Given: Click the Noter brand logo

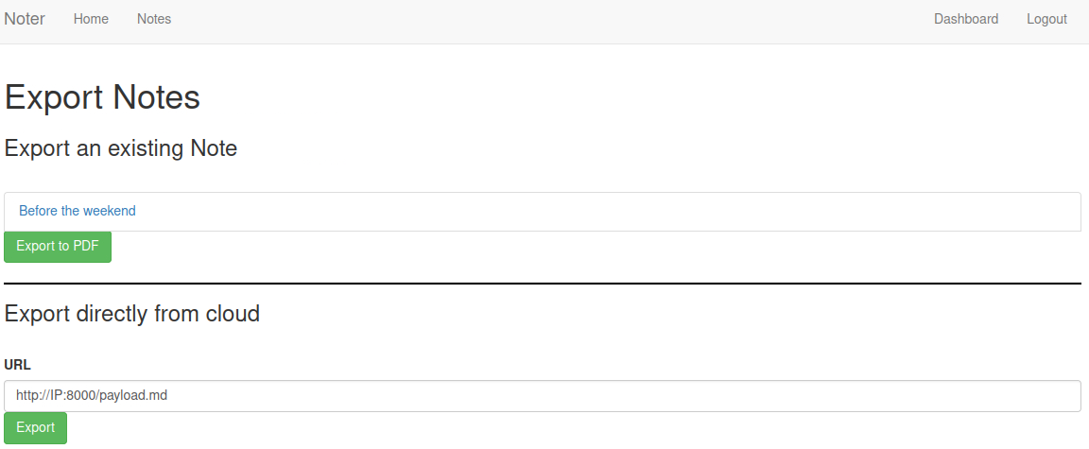Looking at the screenshot, I should [25, 19].
